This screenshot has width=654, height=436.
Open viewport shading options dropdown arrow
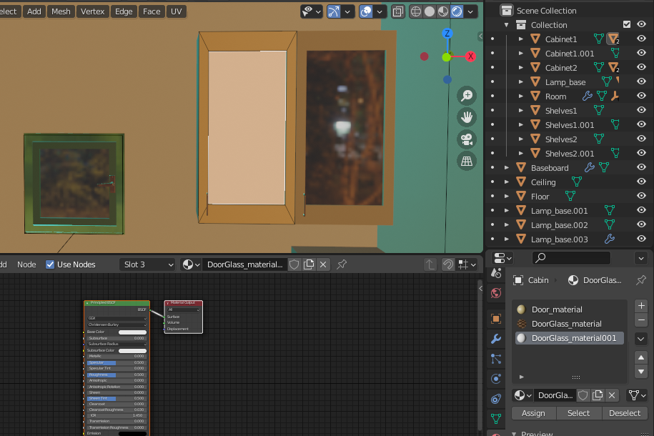470,11
